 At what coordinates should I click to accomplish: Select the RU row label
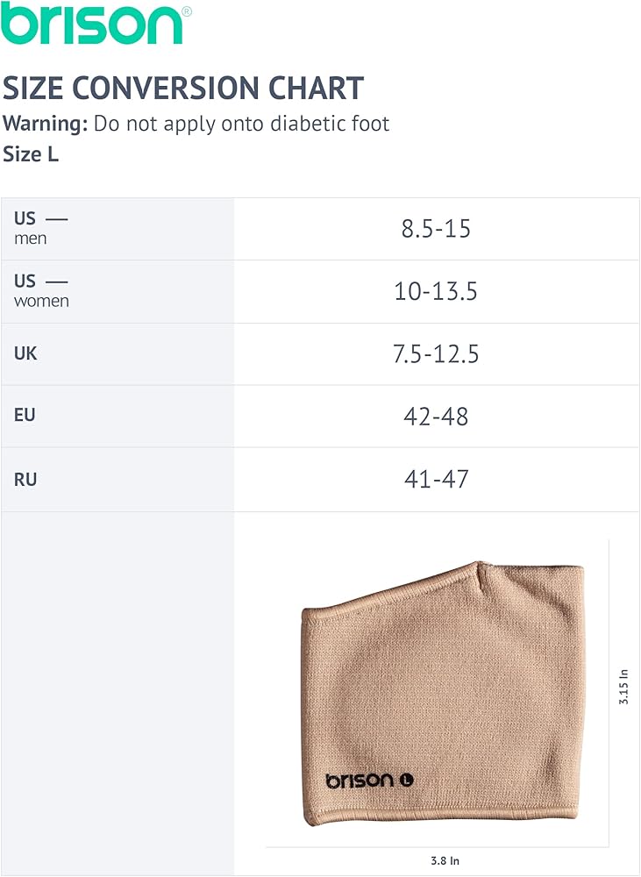(25, 480)
